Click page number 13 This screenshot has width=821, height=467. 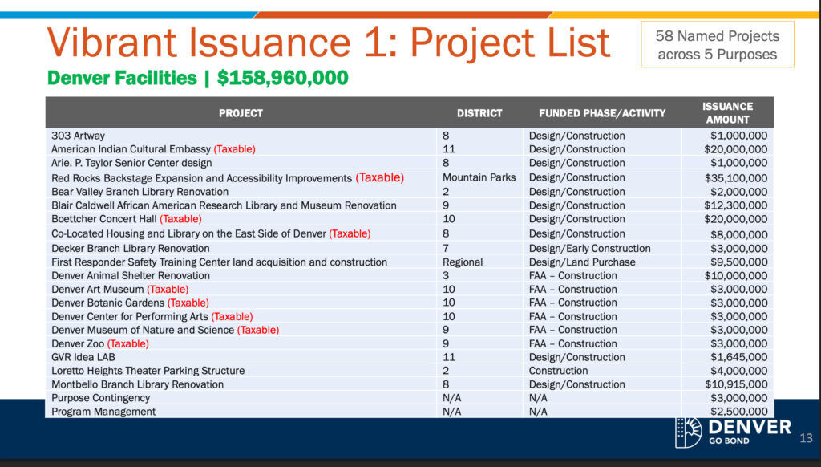[804, 438]
